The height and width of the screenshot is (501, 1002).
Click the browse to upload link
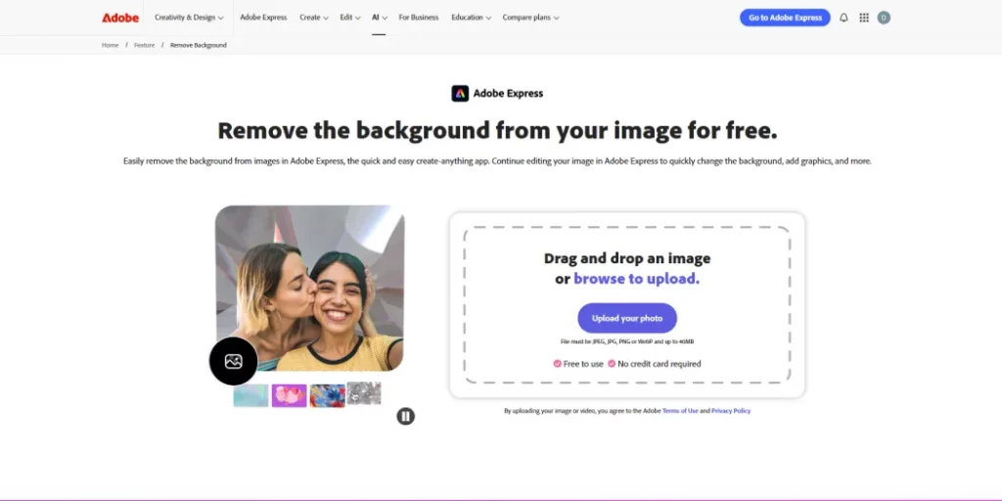point(636,279)
